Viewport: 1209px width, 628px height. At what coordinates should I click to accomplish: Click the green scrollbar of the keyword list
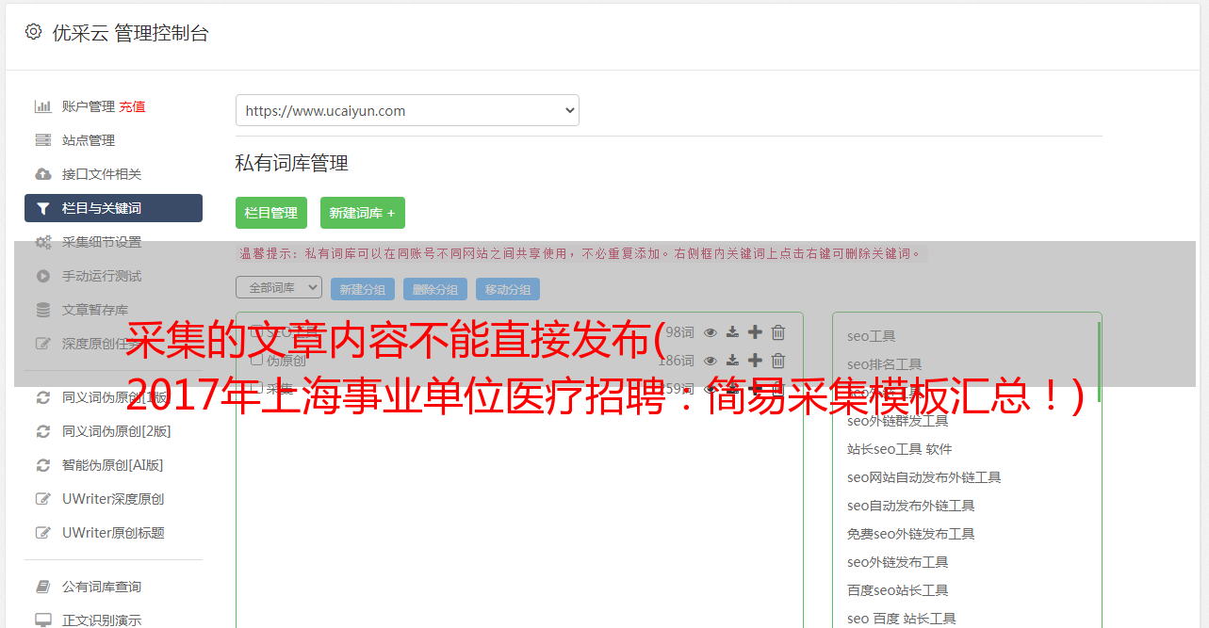[1099, 362]
